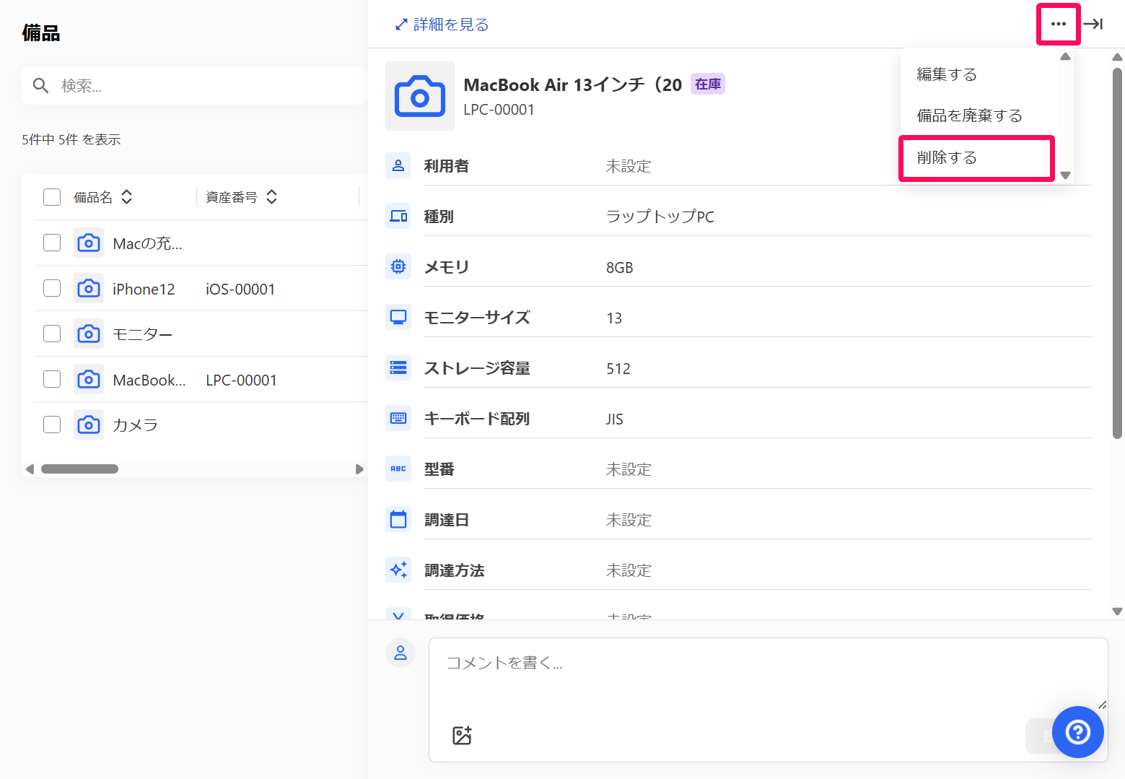Open the Macの充... equipment row
This screenshot has height=779, width=1125.
pyautogui.click(x=201, y=243)
